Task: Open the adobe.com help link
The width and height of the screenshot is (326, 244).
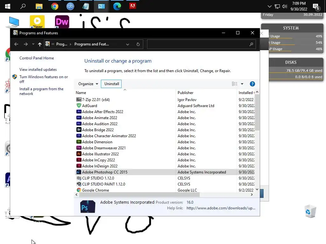Action: 221,208
